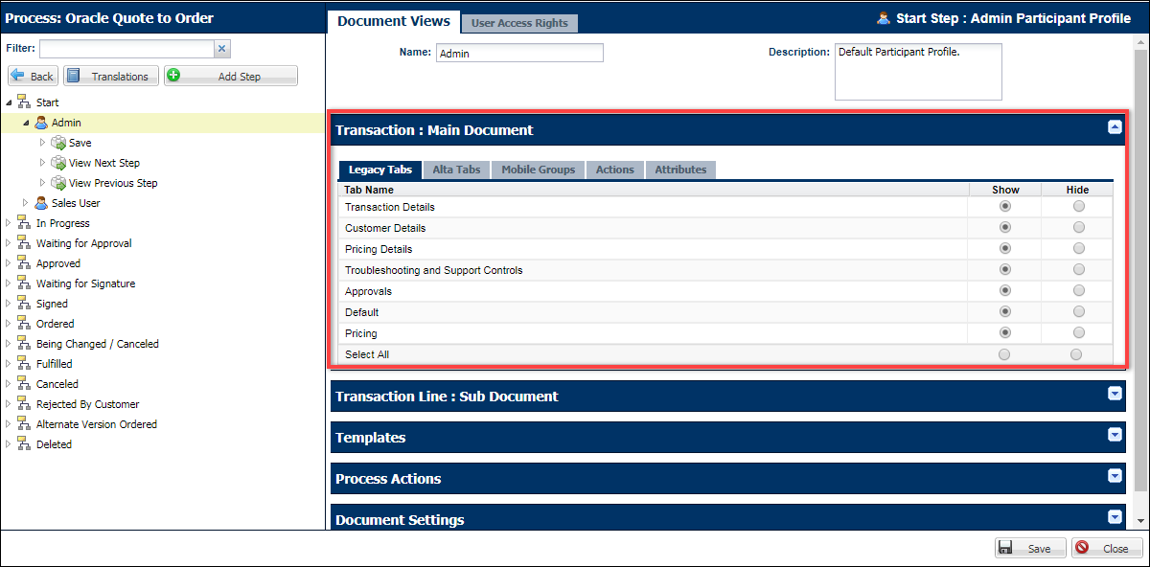Enable Hide for Customer Details tab
Image resolution: width=1150 pixels, height=567 pixels.
click(x=1078, y=228)
